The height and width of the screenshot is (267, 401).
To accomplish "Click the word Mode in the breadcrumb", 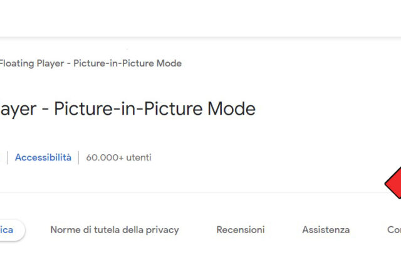I will pos(169,63).
